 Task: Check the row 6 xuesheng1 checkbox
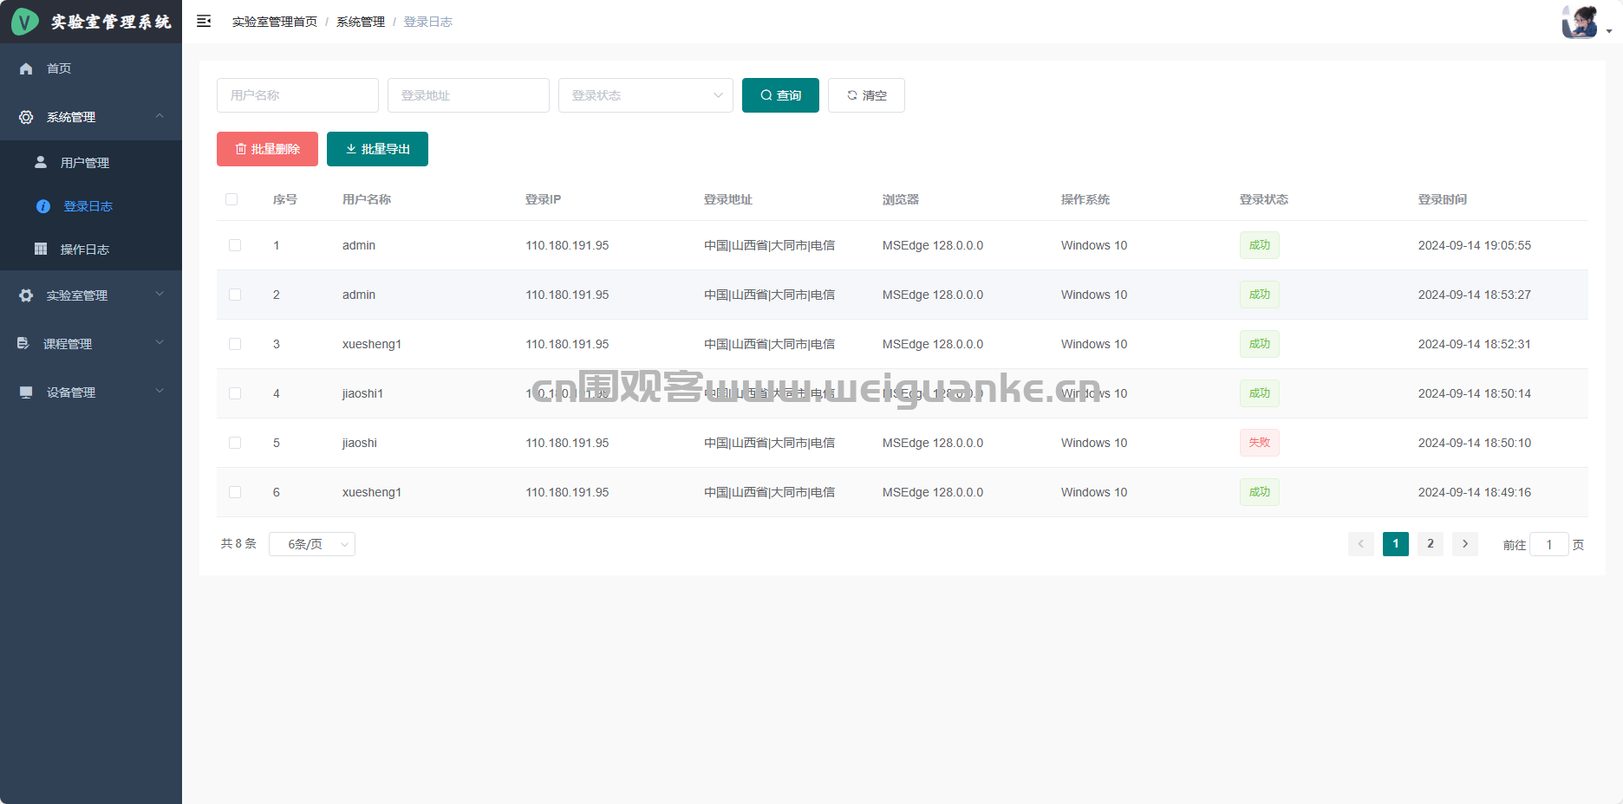[235, 492]
